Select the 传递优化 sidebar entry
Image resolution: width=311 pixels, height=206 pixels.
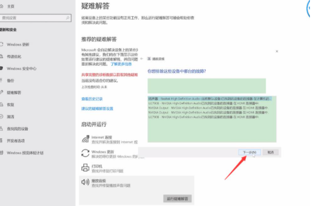(x=14, y=57)
